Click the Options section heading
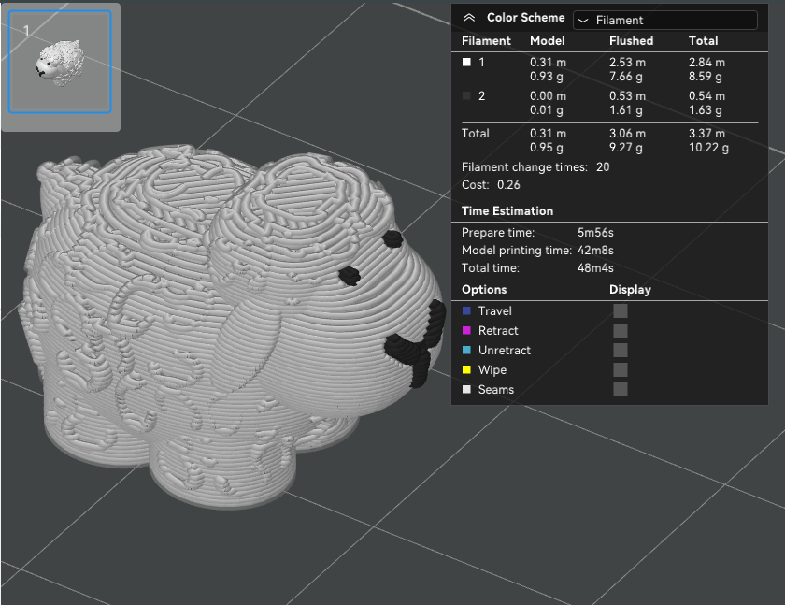 coord(484,290)
